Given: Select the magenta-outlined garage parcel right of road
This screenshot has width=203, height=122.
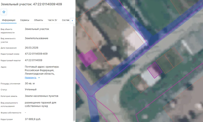Looking at the screenshot, I should [155, 70].
